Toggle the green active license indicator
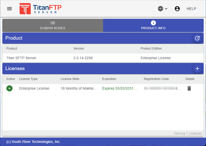The image size is (206, 146). (x=9, y=88)
